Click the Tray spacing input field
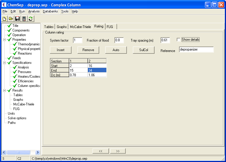The height and width of the screenshot is (162, 226). [165, 40]
